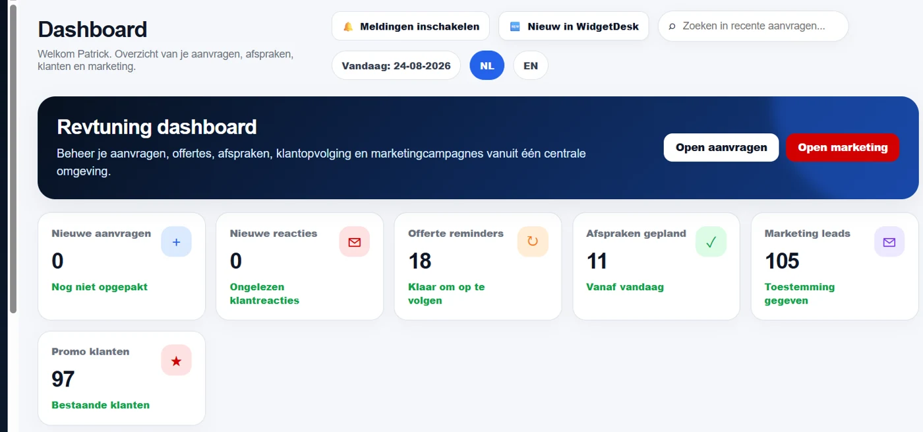Click the 'Ongelezen klantreacties' text
This screenshot has width=923, height=432.
click(x=264, y=293)
